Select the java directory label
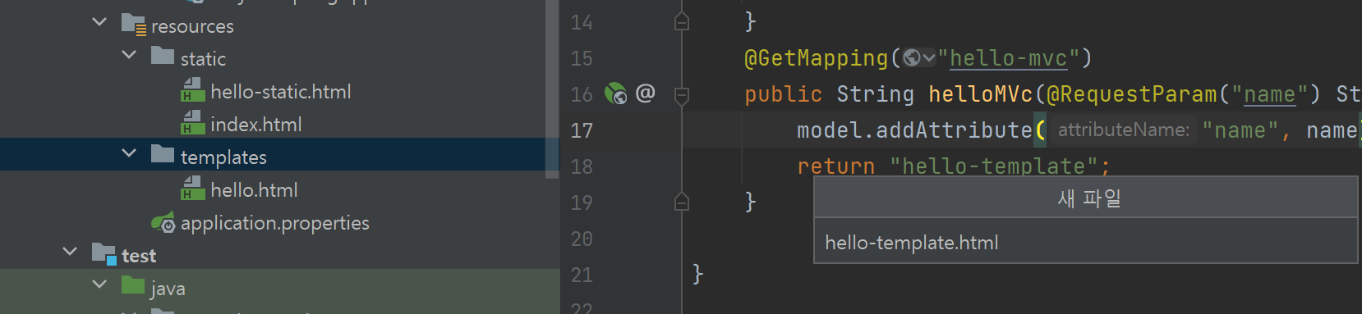The image size is (1362, 314). [x=168, y=289]
